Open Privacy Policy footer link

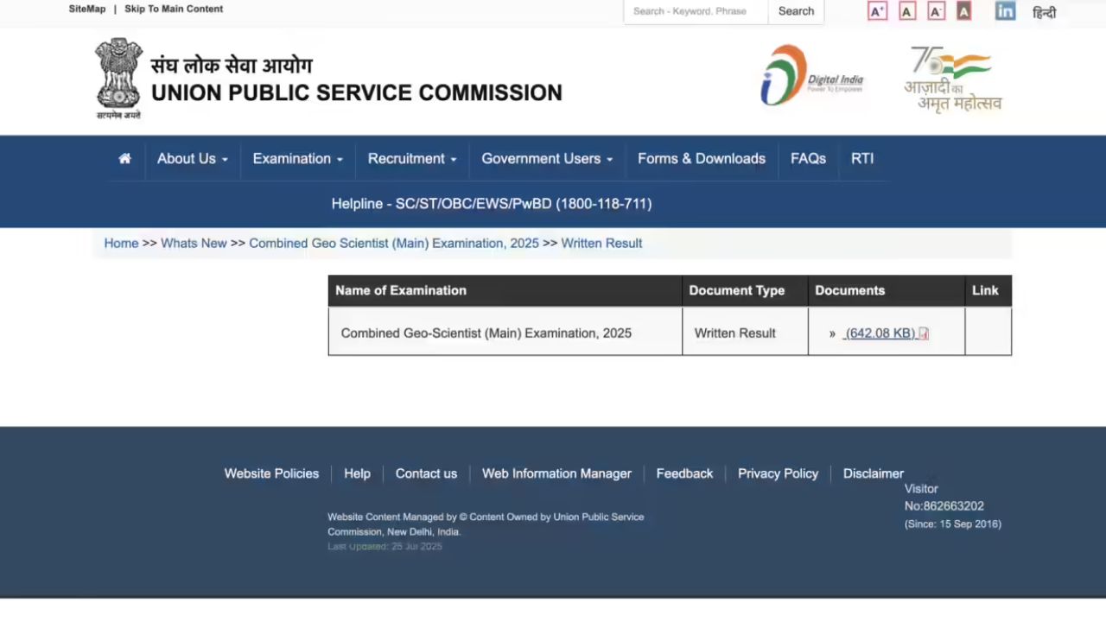tap(778, 473)
